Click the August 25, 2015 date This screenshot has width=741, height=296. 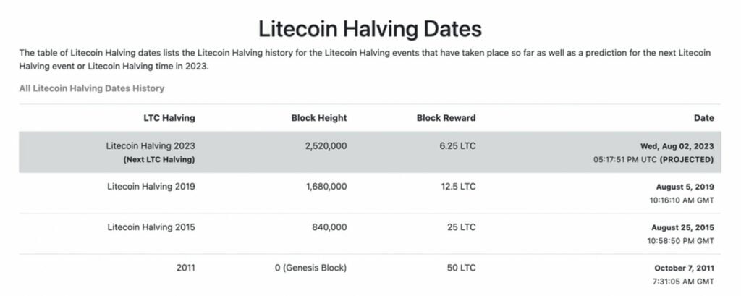pyautogui.click(x=683, y=228)
